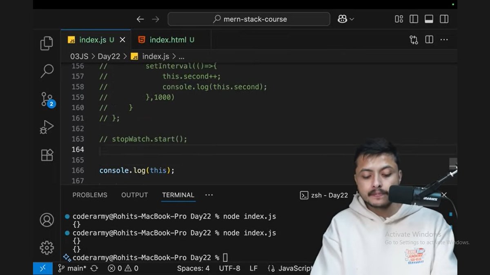Open the Accounts menu icon

click(47, 220)
